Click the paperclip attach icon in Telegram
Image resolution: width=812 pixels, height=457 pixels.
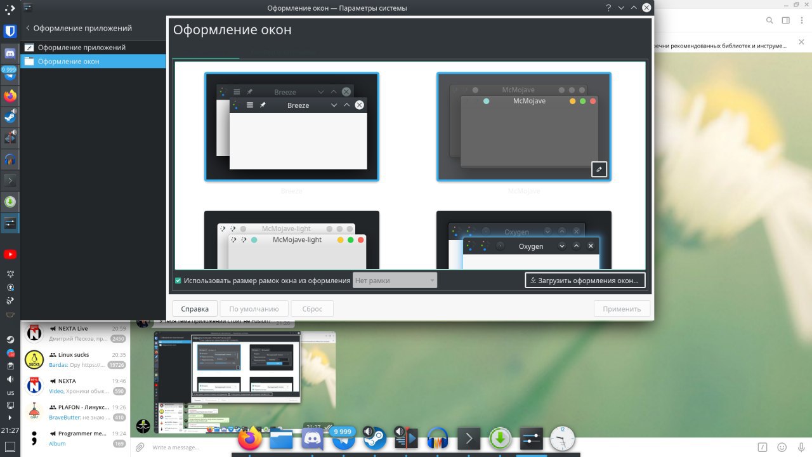[140, 447]
